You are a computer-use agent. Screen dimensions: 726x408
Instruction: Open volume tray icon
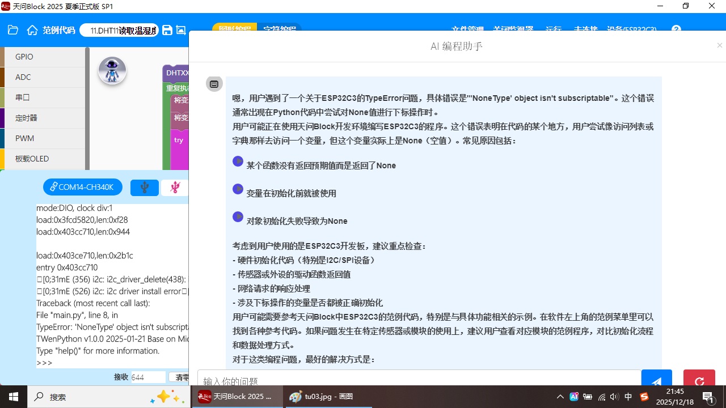(614, 397)
